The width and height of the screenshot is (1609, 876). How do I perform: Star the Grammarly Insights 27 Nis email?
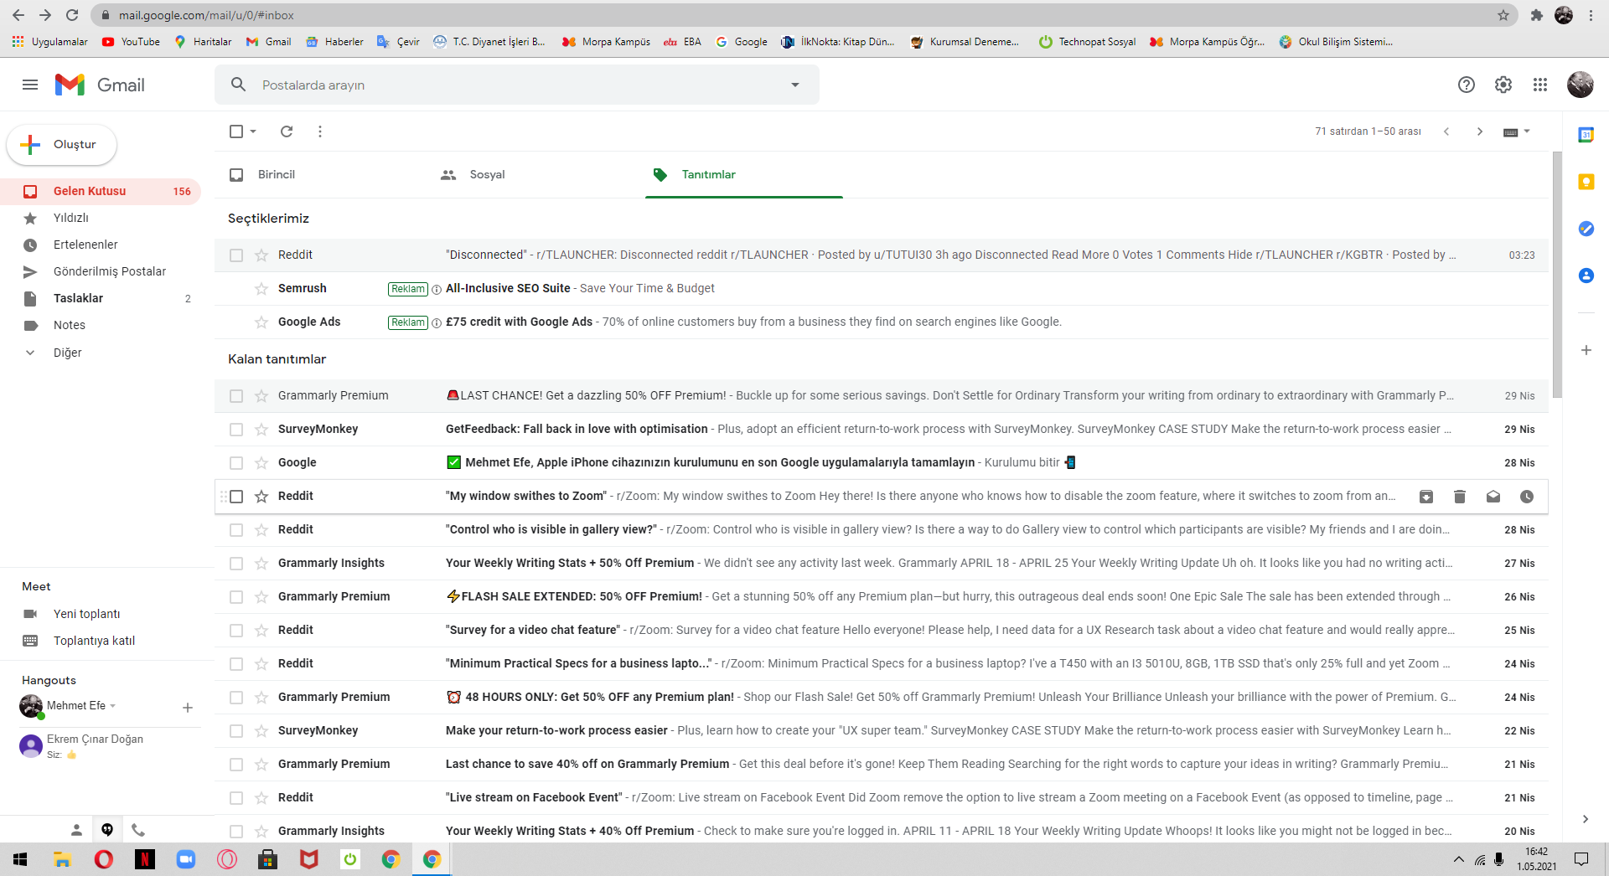point(261,564)
